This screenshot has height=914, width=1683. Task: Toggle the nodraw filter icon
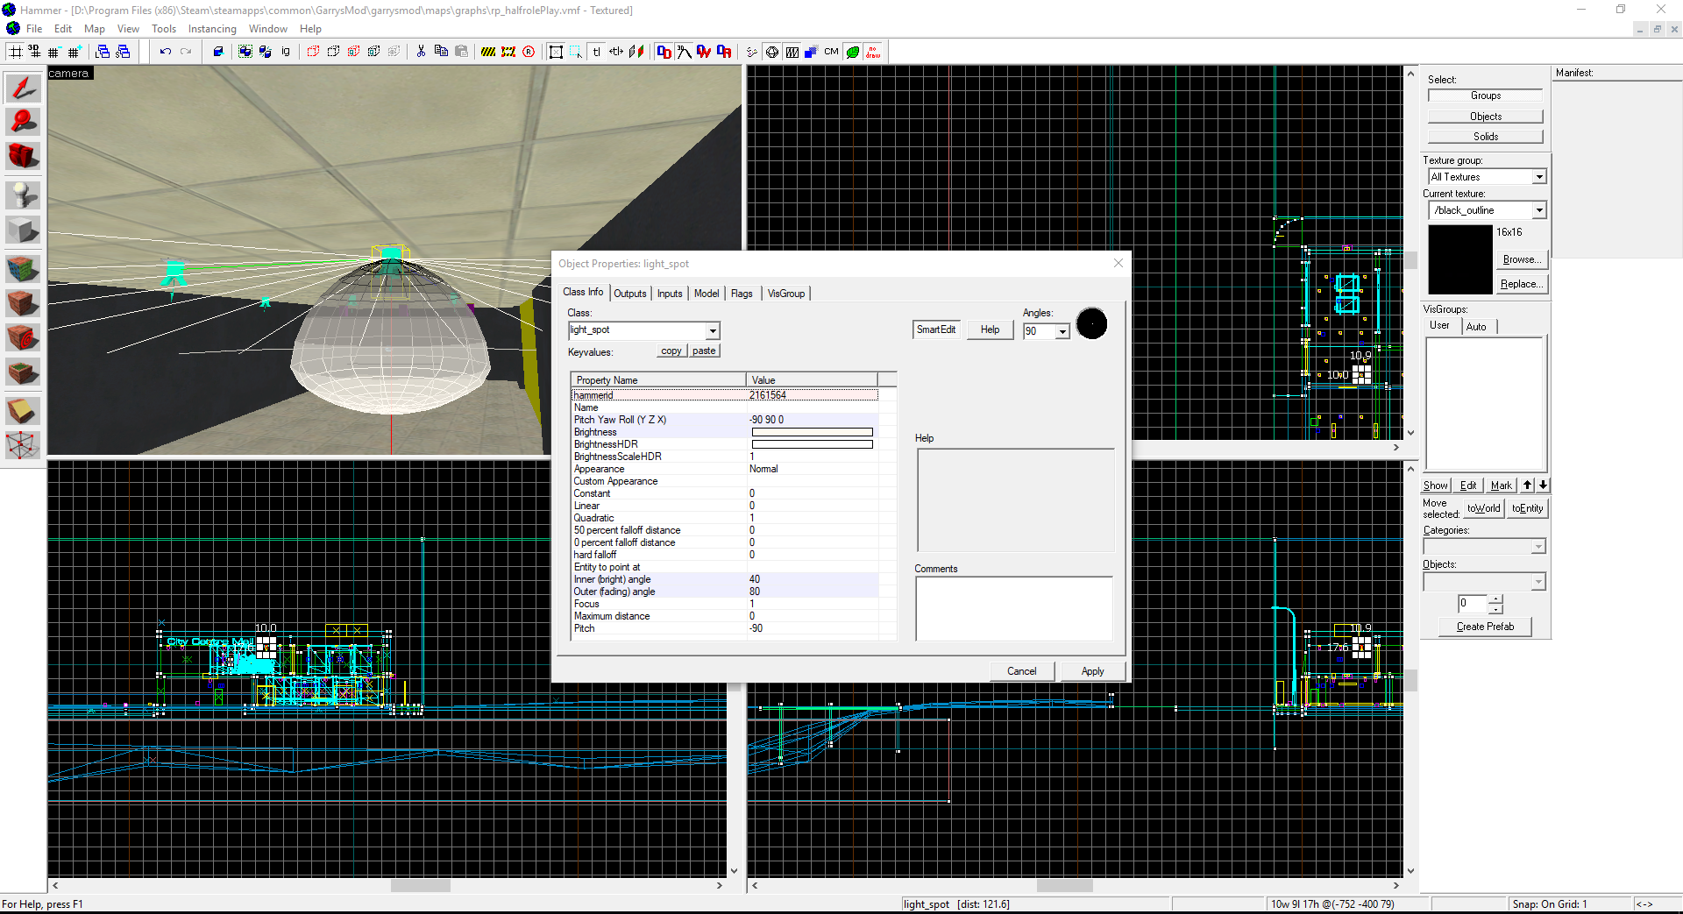pos(873,52)
